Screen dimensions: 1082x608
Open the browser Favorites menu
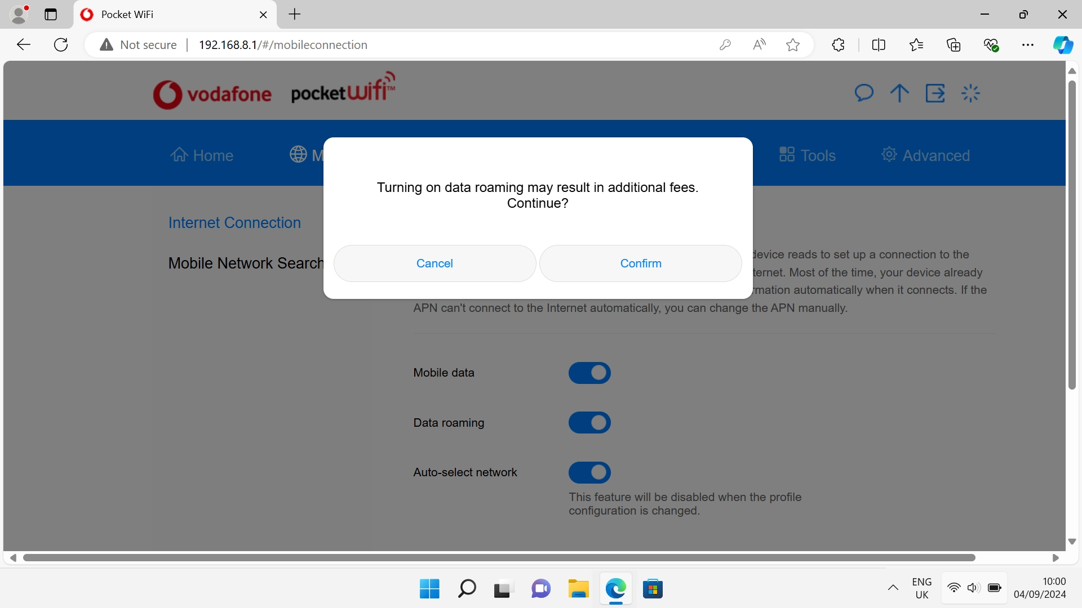click(x=916, y=44)
